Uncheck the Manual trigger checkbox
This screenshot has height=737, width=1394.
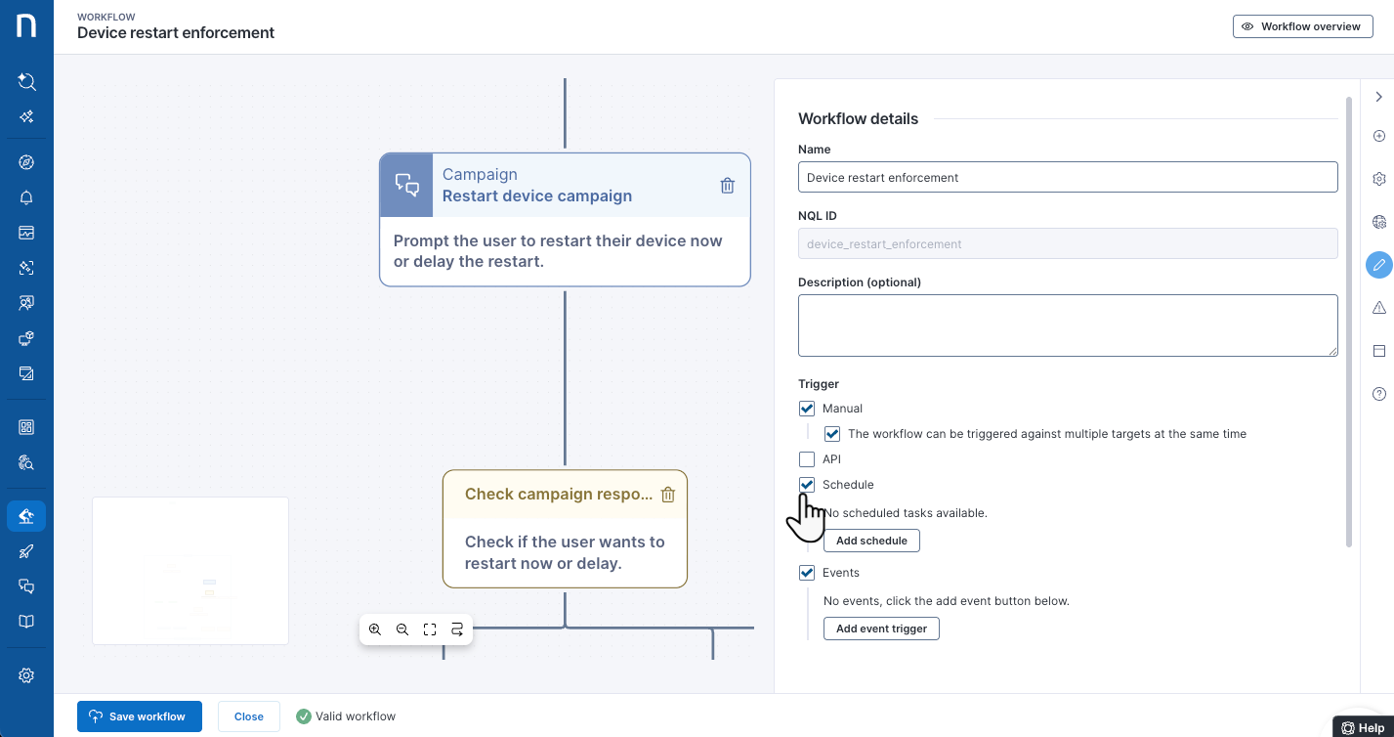click(807, 409)
